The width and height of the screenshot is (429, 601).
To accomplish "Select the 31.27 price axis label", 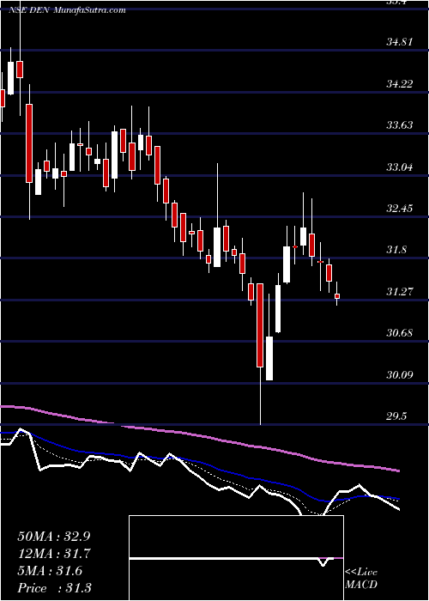I will click(400, 291).
